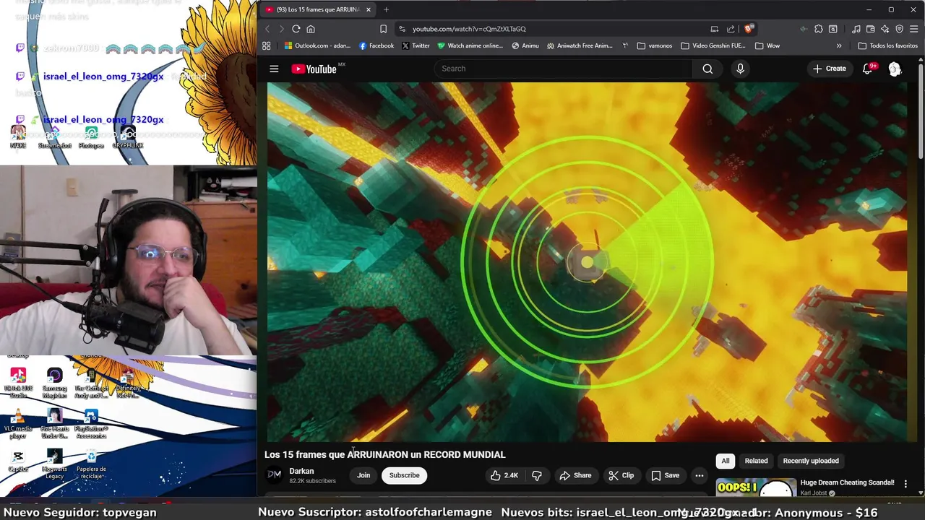Open CapCut desktop shortcut

(18, 461)
